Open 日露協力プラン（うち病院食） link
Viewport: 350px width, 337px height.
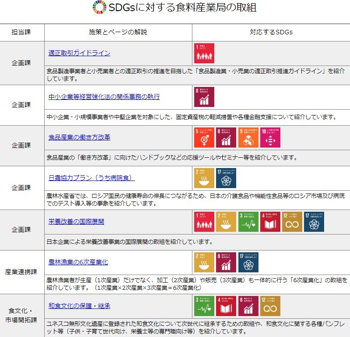coord(92,178)
